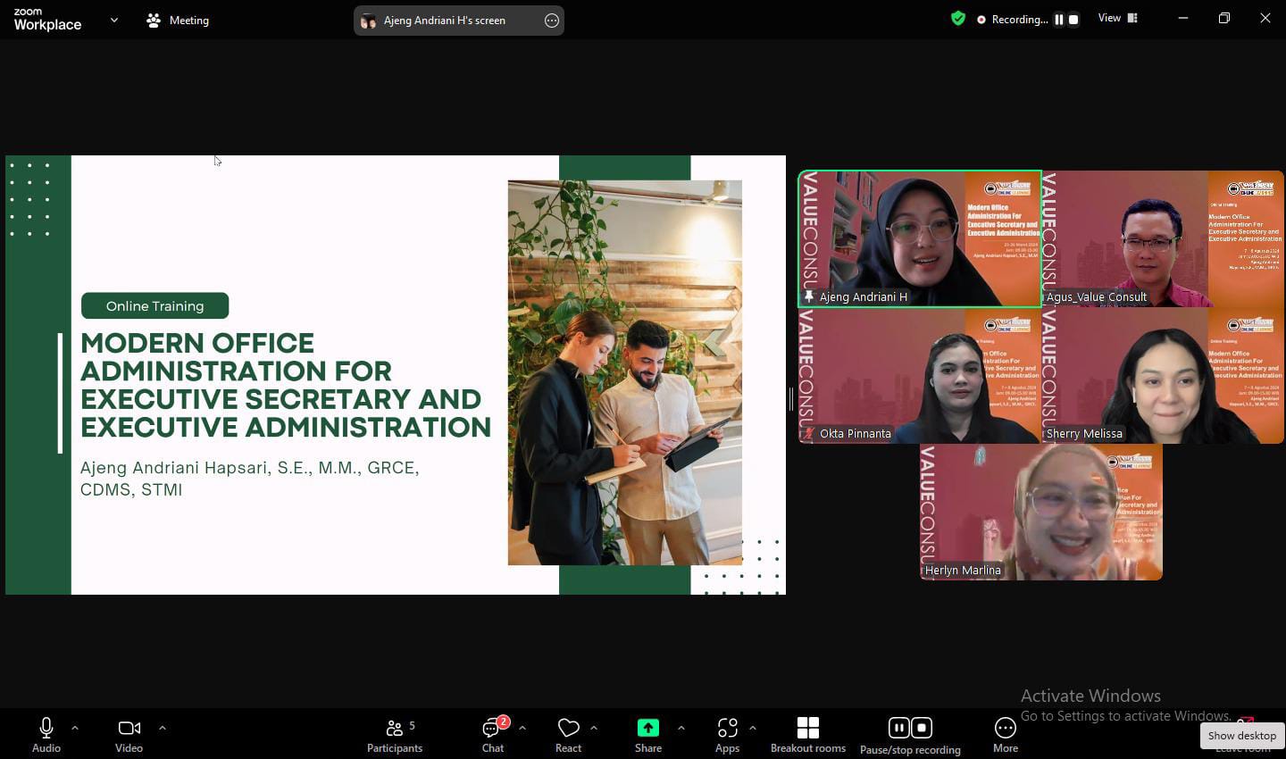Click the green encryption shield icon
Screen dimensions: 1286x759
[958, 19]
